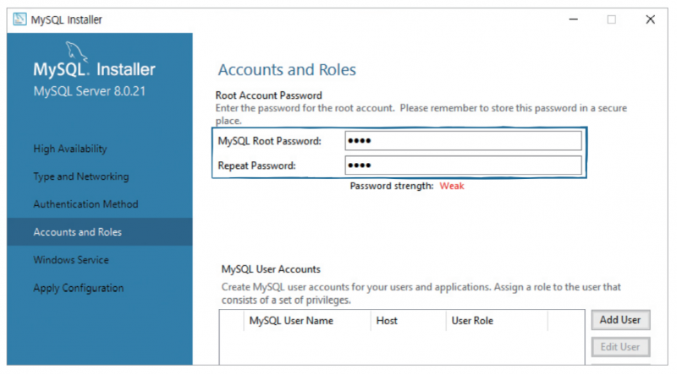677x374 pixels.
Task: Click the MySQL Installer title bar icon
Action: pos(19,19)
